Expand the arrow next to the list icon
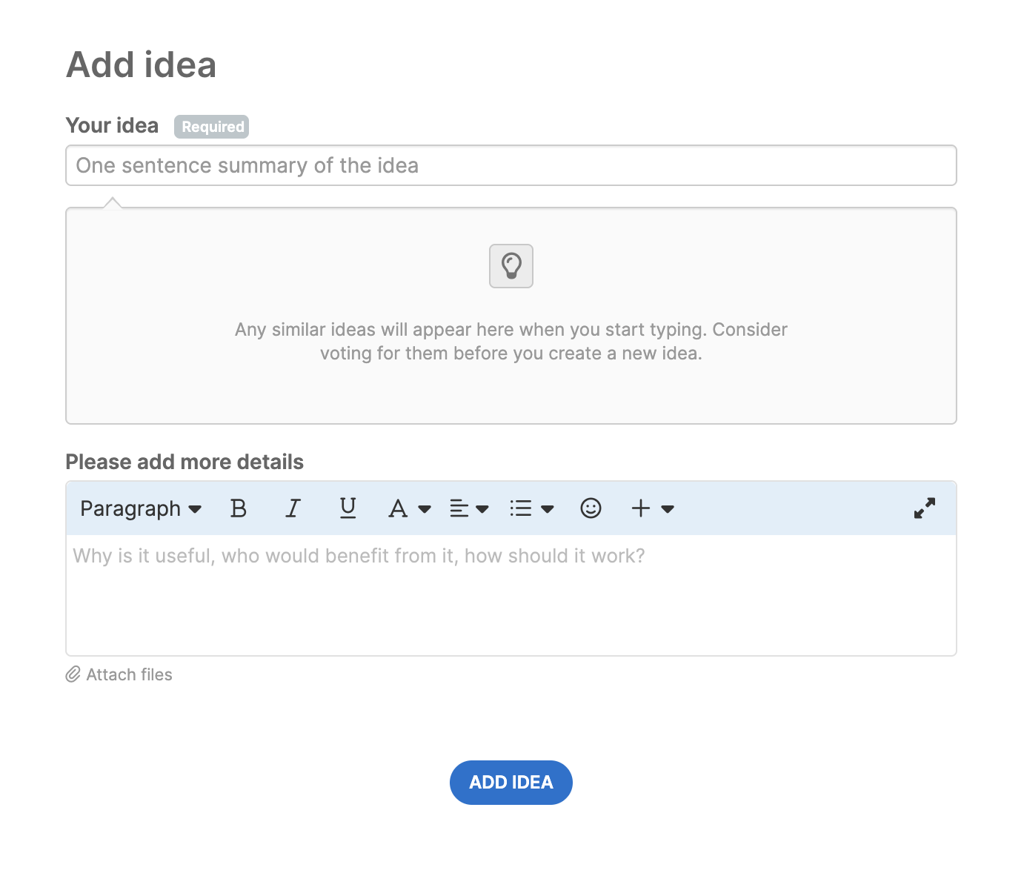The height and width of the screenshot is (876, 1024). (x=548, y=509)
